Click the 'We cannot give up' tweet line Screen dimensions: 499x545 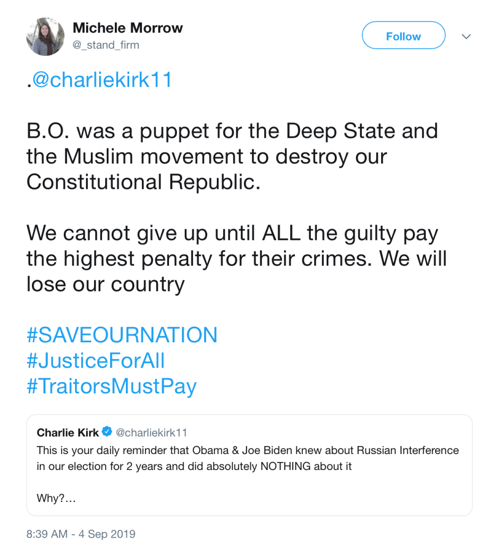click(232, 233)
